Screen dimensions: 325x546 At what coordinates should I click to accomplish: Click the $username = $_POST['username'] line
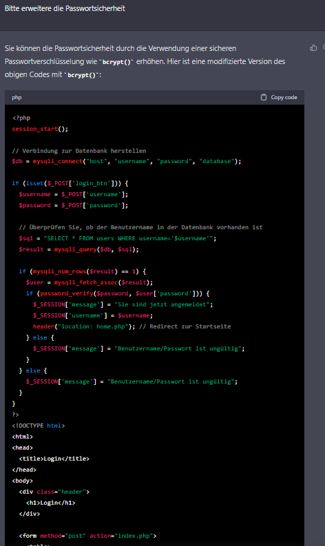74,194
